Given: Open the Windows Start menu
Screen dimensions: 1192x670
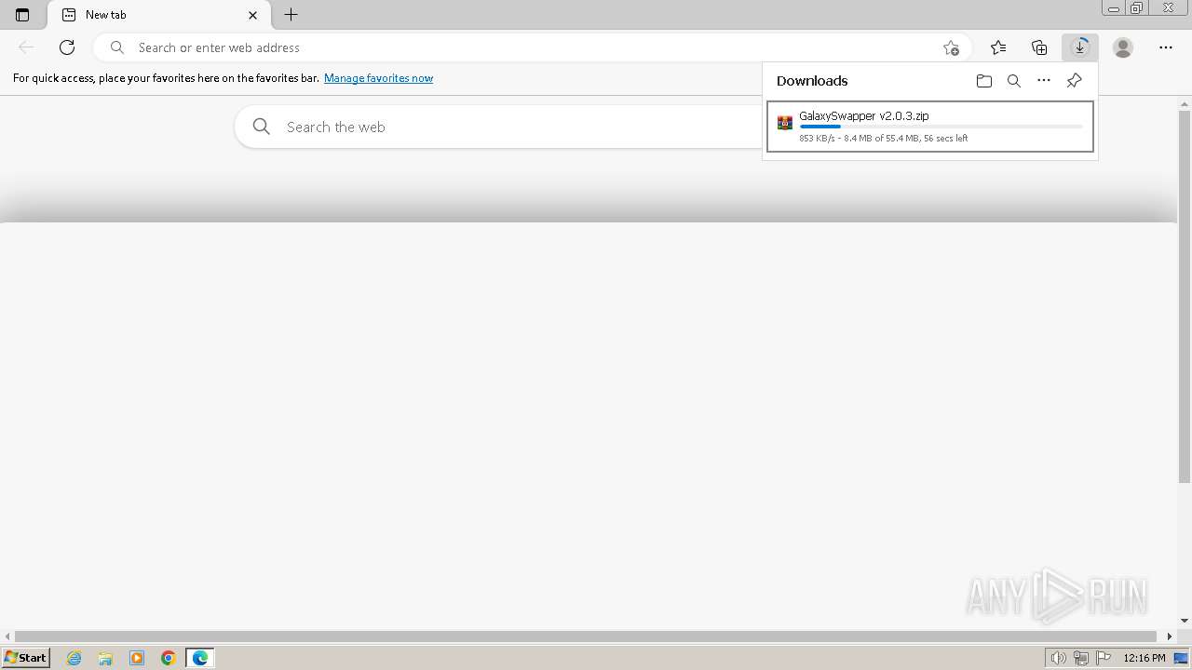Looking at the screenshot, I should point(25,658).
